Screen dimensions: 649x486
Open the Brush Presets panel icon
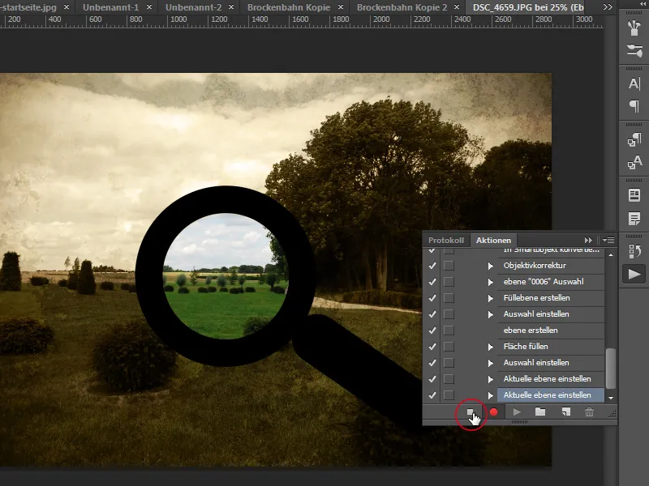coord(634,27)
